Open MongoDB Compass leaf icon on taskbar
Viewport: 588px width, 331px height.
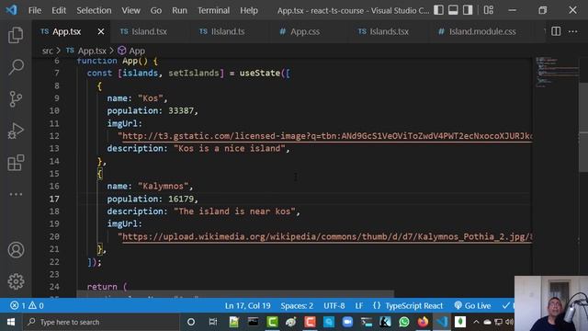[460, 322]
